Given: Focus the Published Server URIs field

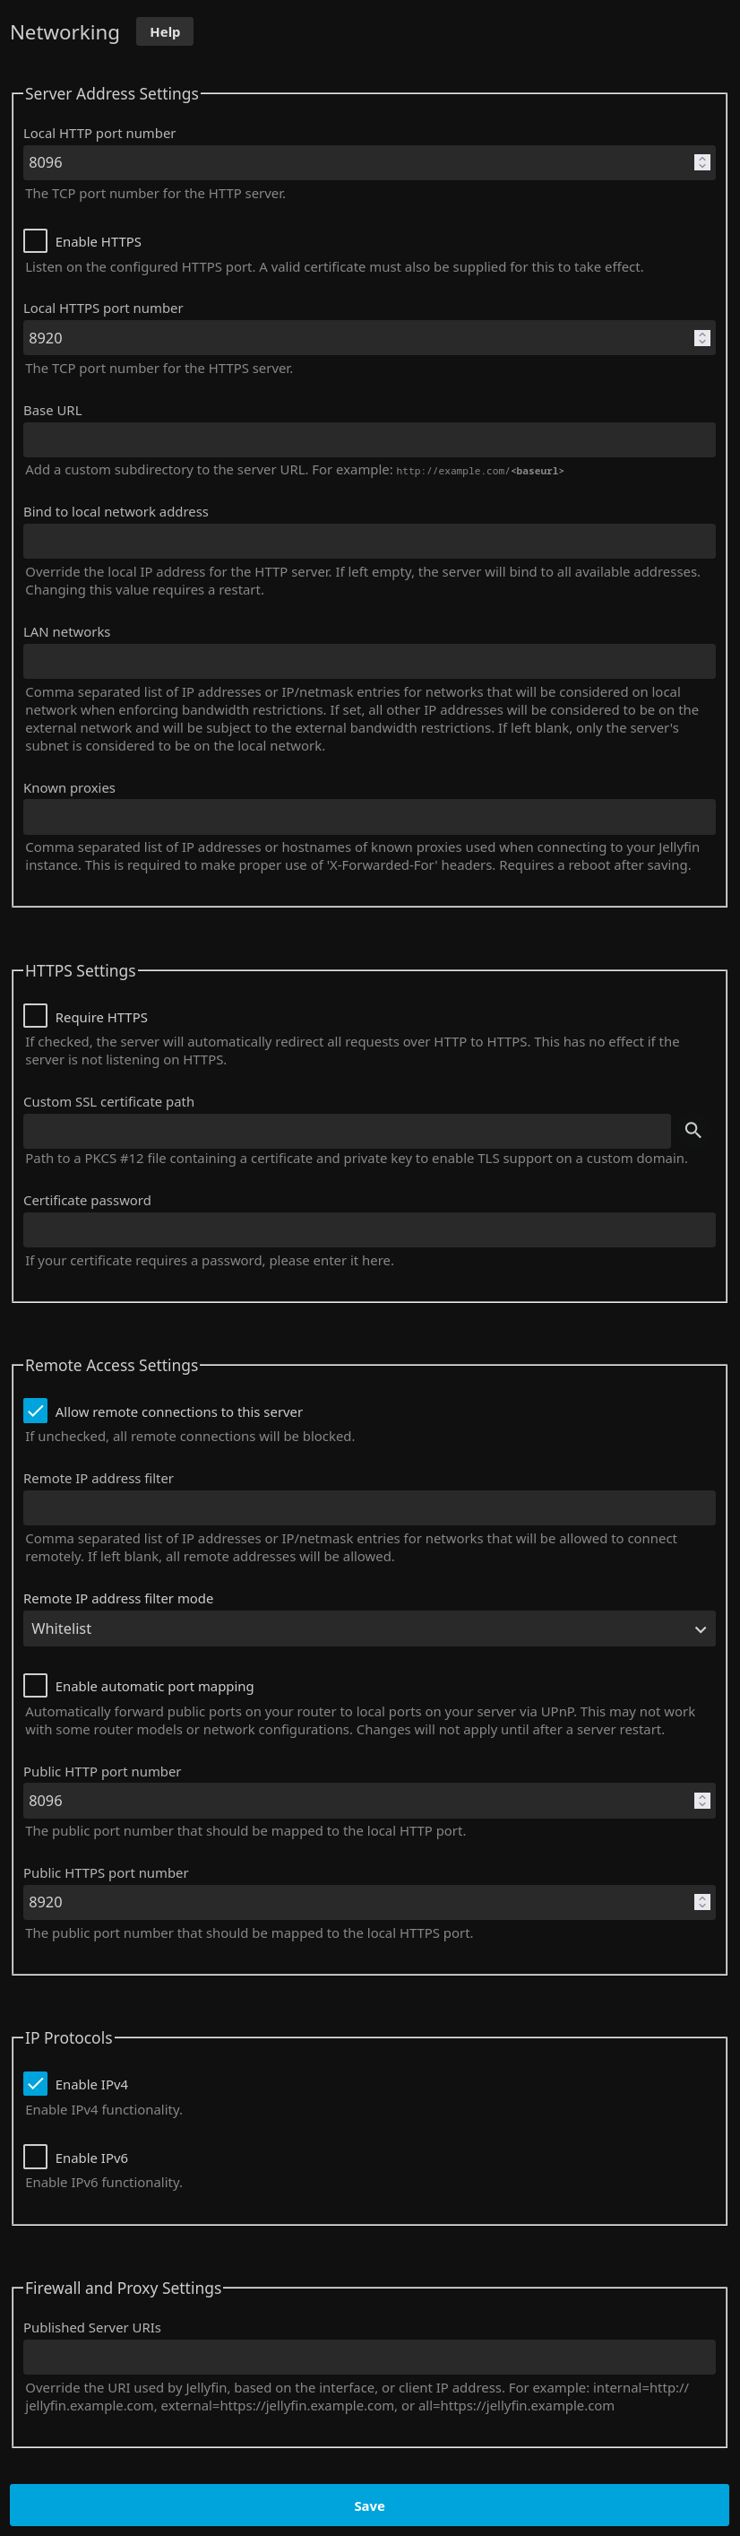Looking at the screenshot, I should point(369,2358).
